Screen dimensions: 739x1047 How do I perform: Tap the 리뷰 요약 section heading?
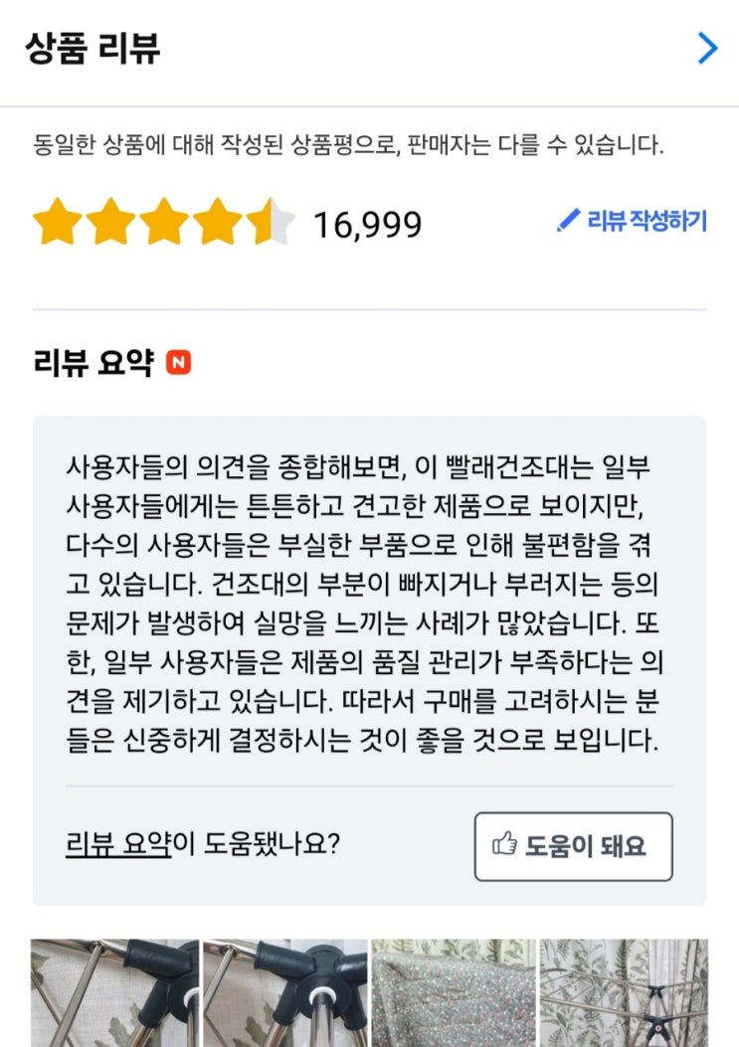[x=93, y=364]
